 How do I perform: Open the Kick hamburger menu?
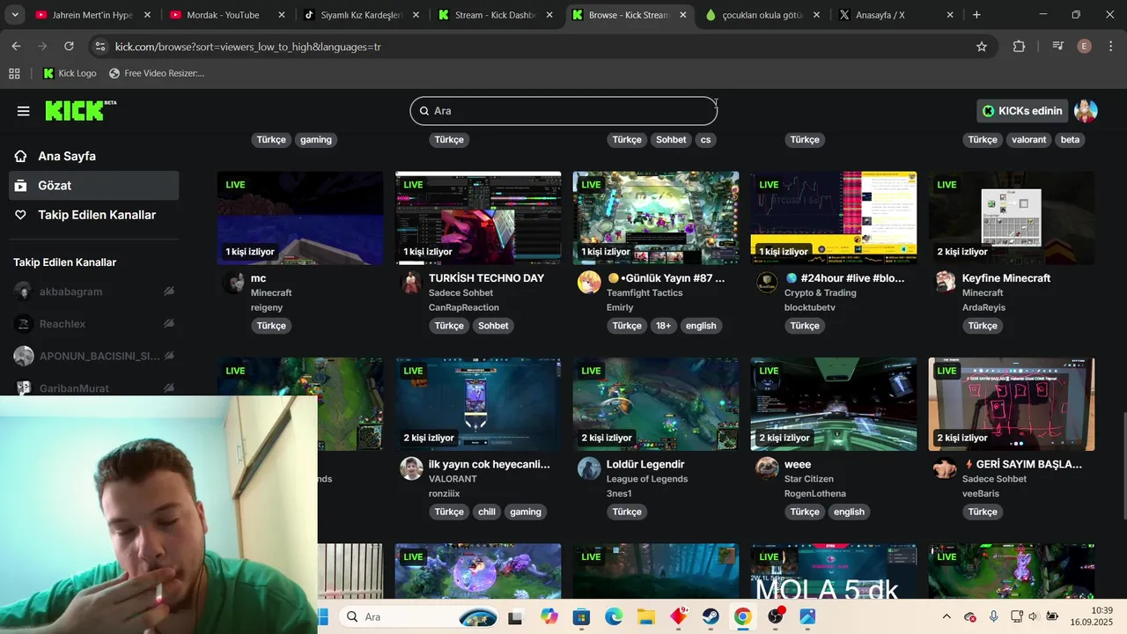tap(23, 111)
